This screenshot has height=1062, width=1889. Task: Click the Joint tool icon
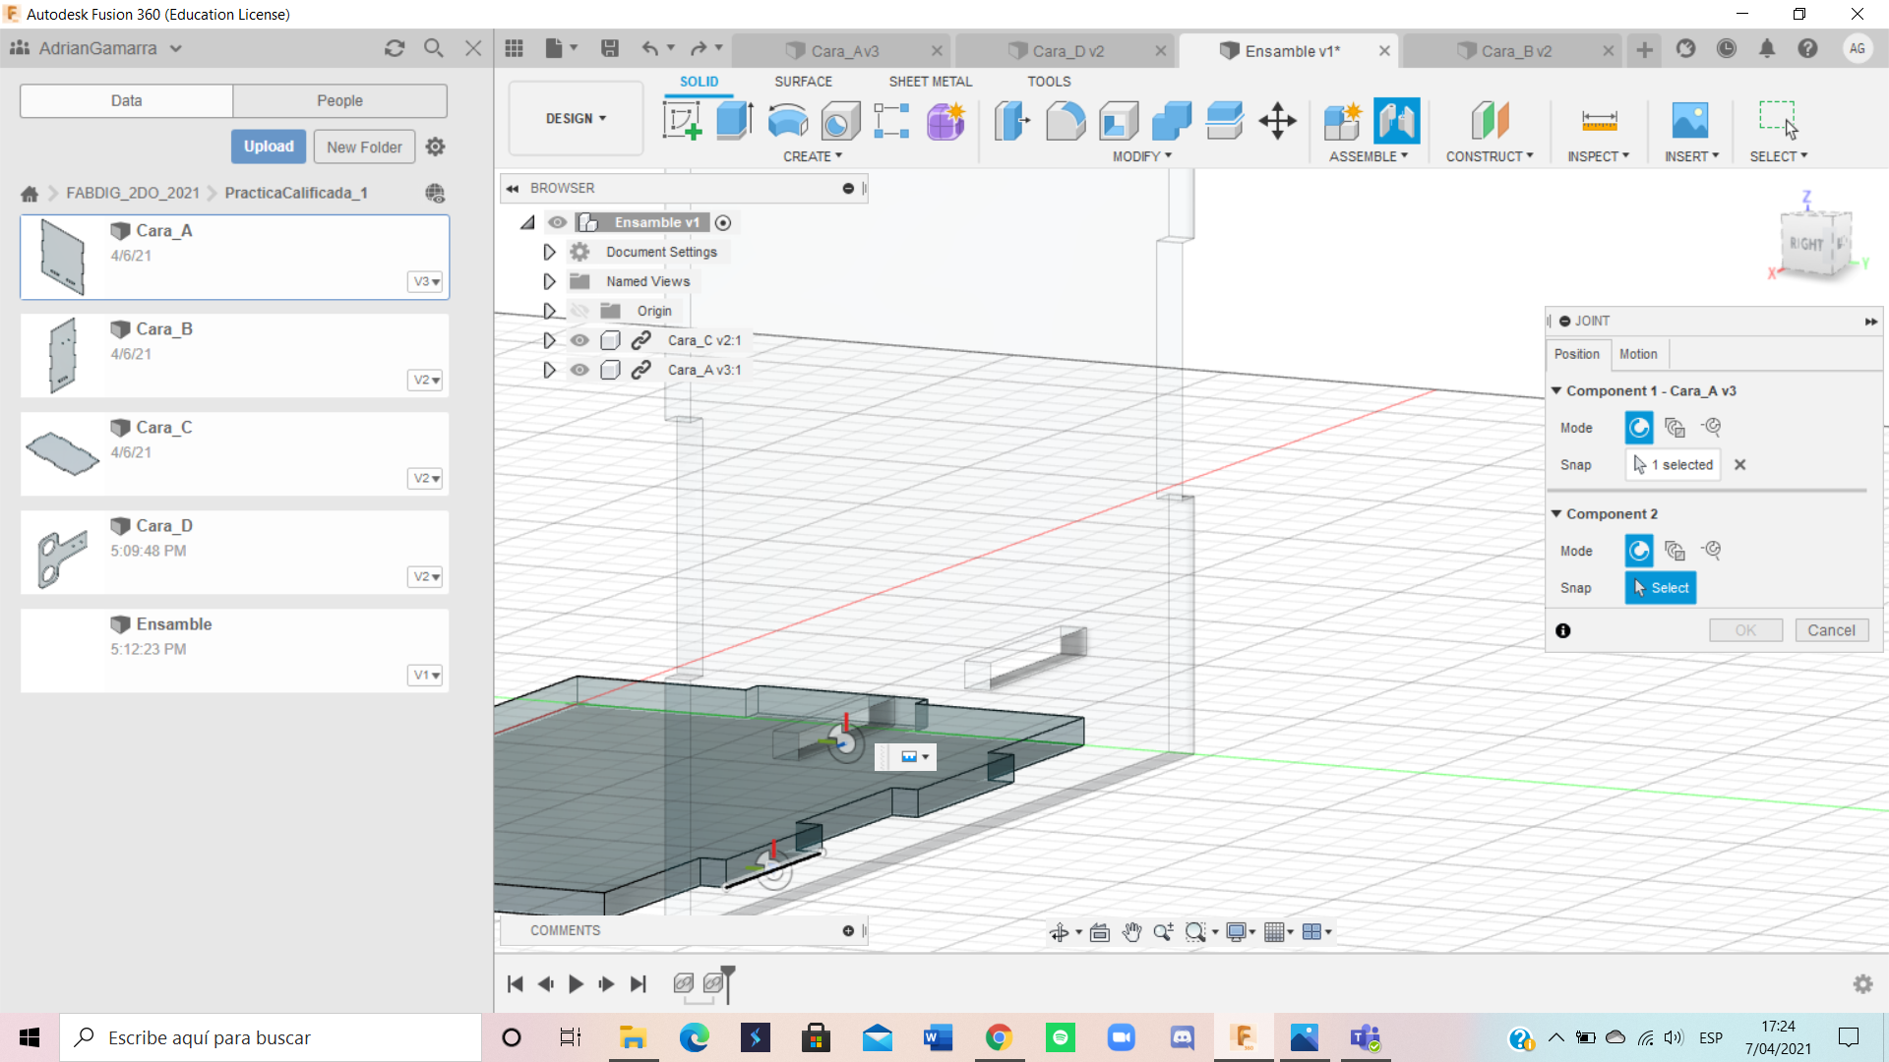[1397, 121]
